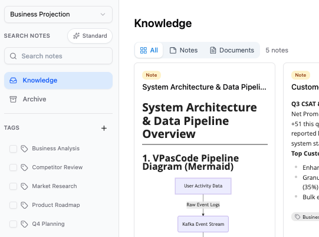Image resolution: width=319 pixels, height=237 pixels.
Task: Switch to the Notes tab
Action: (x=184, y=50)
